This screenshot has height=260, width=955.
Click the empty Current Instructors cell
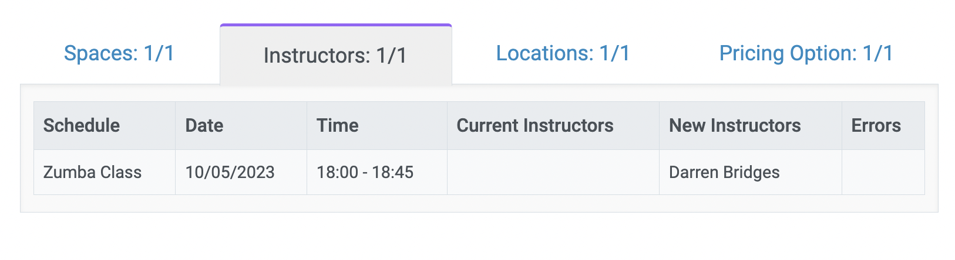(x=553, y=172)
